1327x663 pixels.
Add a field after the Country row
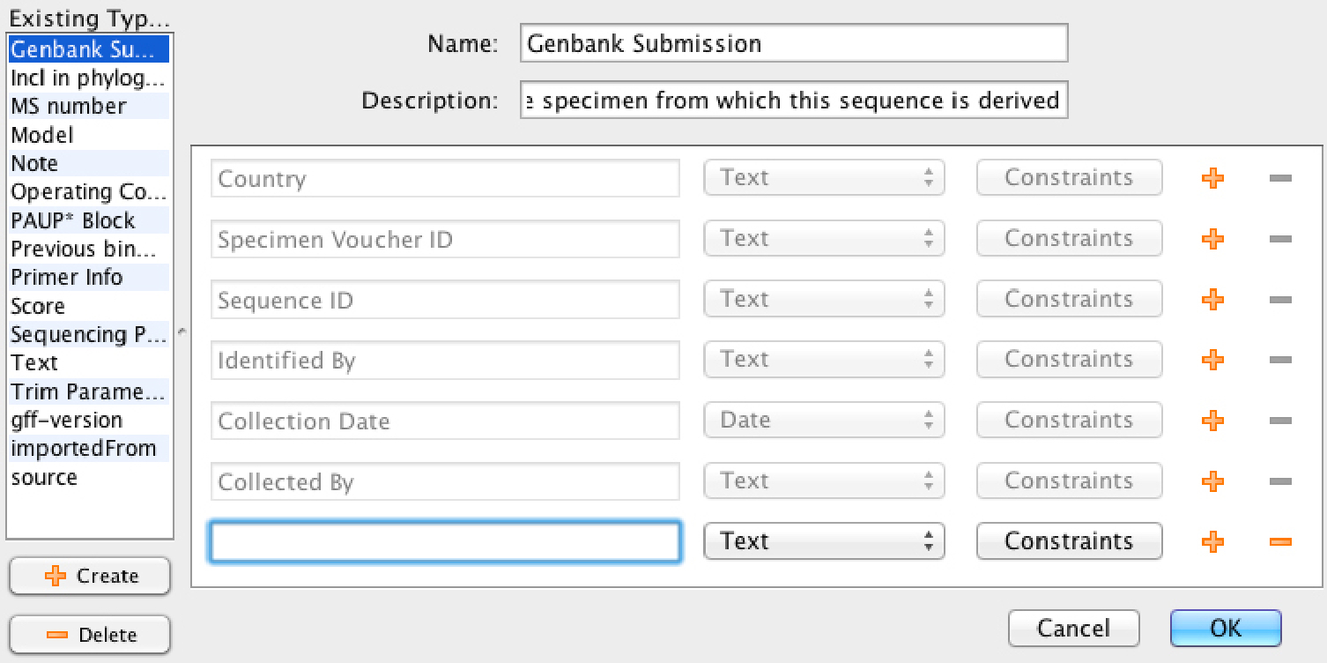tap(1213, 178)
